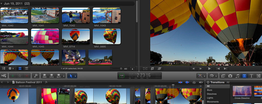Image resolution: width=262 pixels, height=104 pixels.
Task: Toggle audio skimming in the timeline
Action: [x=187, y=82]
